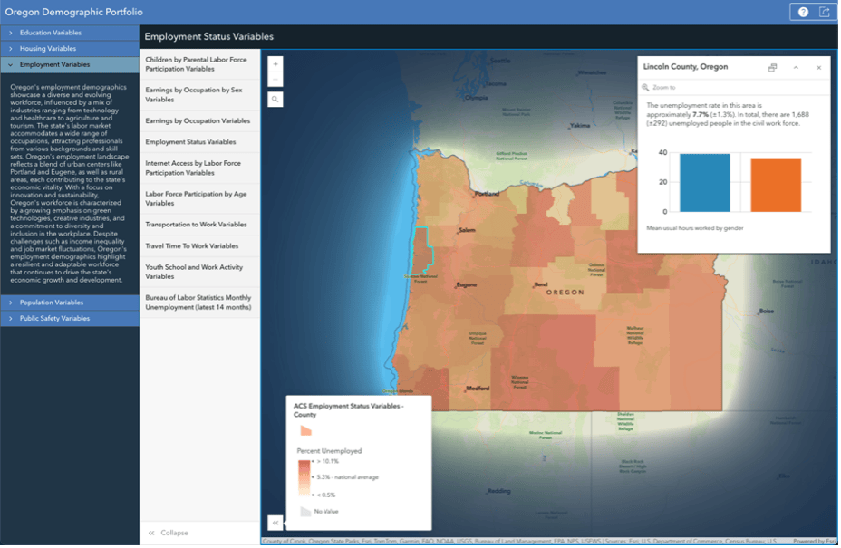Zoom out on the map

275,80
